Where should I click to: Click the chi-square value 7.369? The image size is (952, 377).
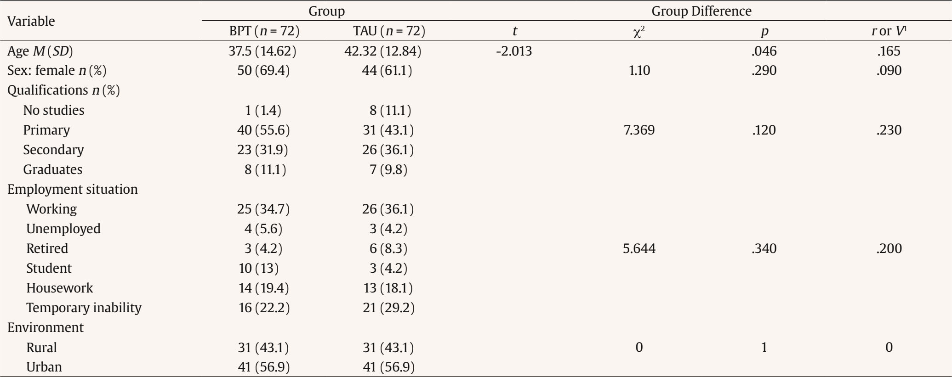point(638,130)
